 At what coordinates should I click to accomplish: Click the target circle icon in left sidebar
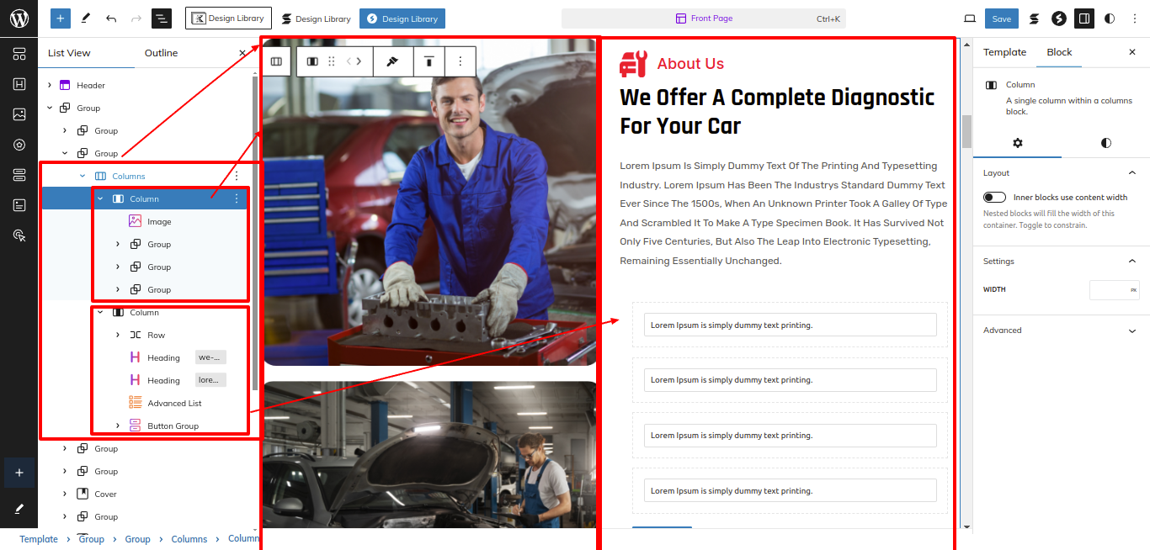[x=19, y=145]
